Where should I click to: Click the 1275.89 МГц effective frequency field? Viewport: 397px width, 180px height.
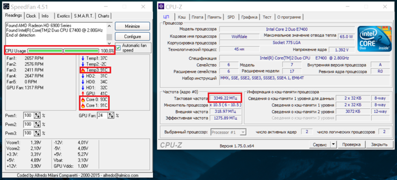225,118
